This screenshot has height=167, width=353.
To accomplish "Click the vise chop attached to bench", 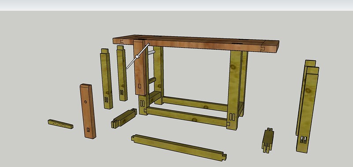I will (x=140, y=67).
